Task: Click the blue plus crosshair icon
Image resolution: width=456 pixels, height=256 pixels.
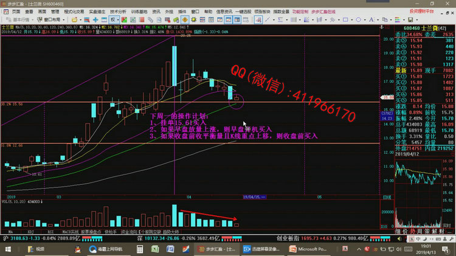Action: point(95,19)
